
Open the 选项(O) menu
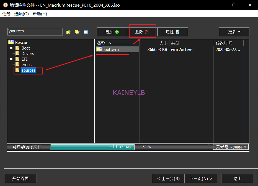[21, 14]
